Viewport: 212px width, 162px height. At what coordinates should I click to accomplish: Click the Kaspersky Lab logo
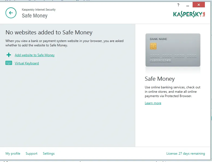[x=189, y=14]
